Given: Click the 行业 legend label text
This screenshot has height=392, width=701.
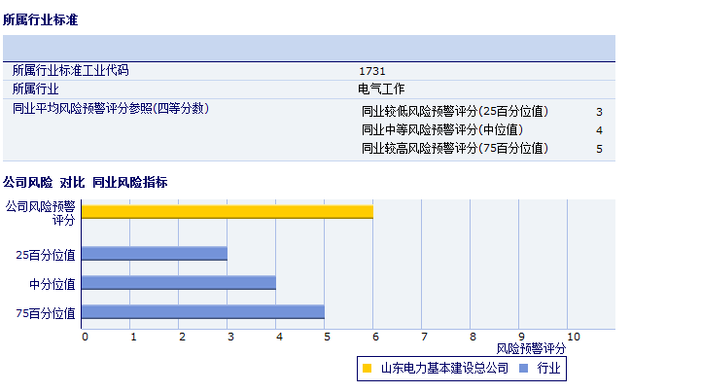Looking at the screenshot, I should point(548,369).
